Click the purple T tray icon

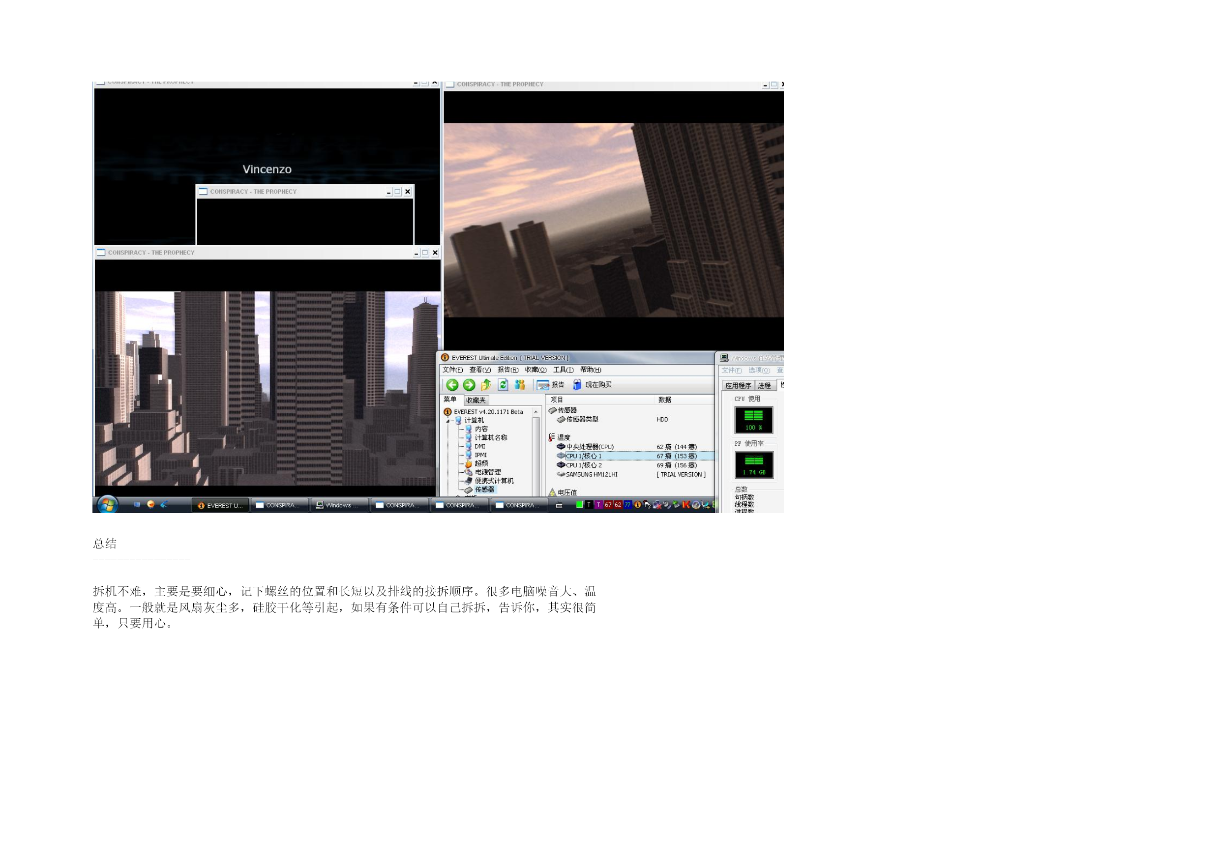coord(598,505)
